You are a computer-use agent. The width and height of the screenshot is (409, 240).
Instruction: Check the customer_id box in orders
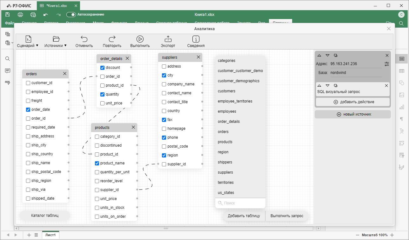[x=28, y=83]
